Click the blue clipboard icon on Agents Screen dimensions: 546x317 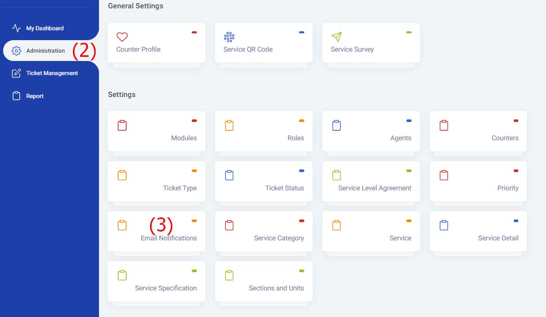pos(337,126)
